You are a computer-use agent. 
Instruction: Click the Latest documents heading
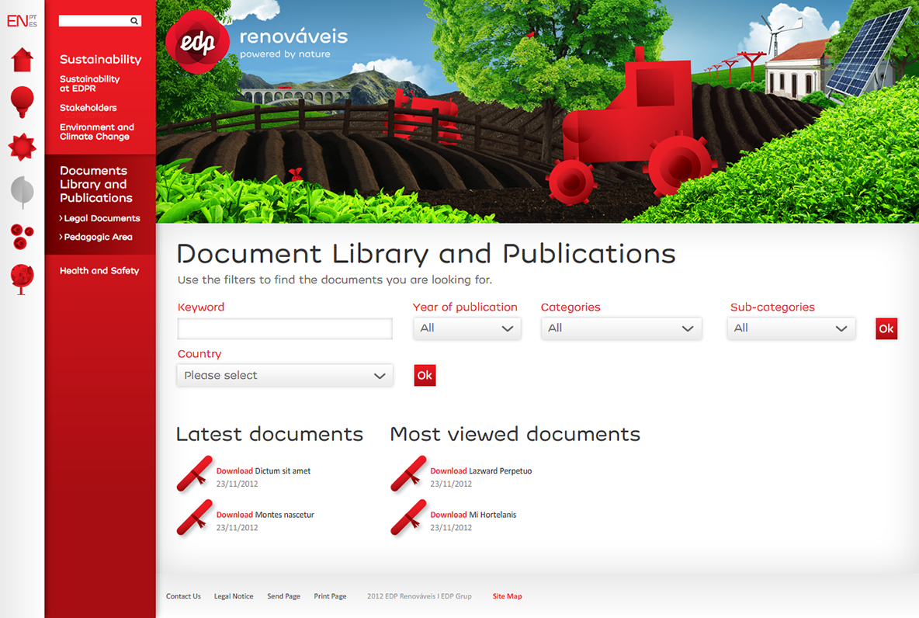coord(269,434)
